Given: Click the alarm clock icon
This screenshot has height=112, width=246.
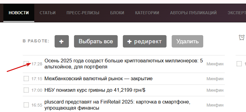Looking at the screenshot, I should pos(242,37).
